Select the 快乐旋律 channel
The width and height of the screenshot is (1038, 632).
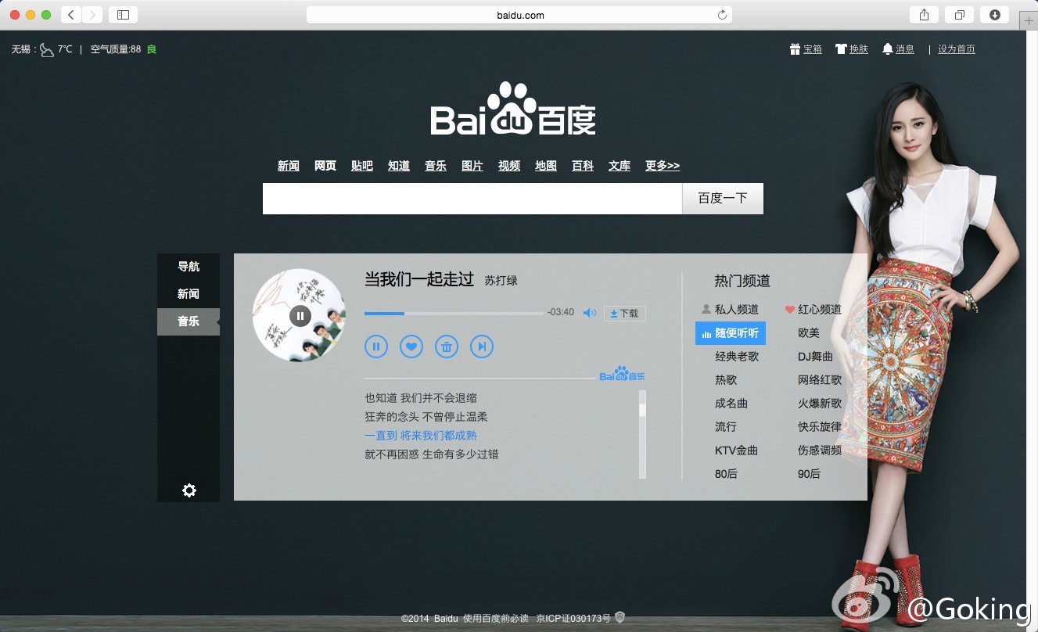(820, 427)
